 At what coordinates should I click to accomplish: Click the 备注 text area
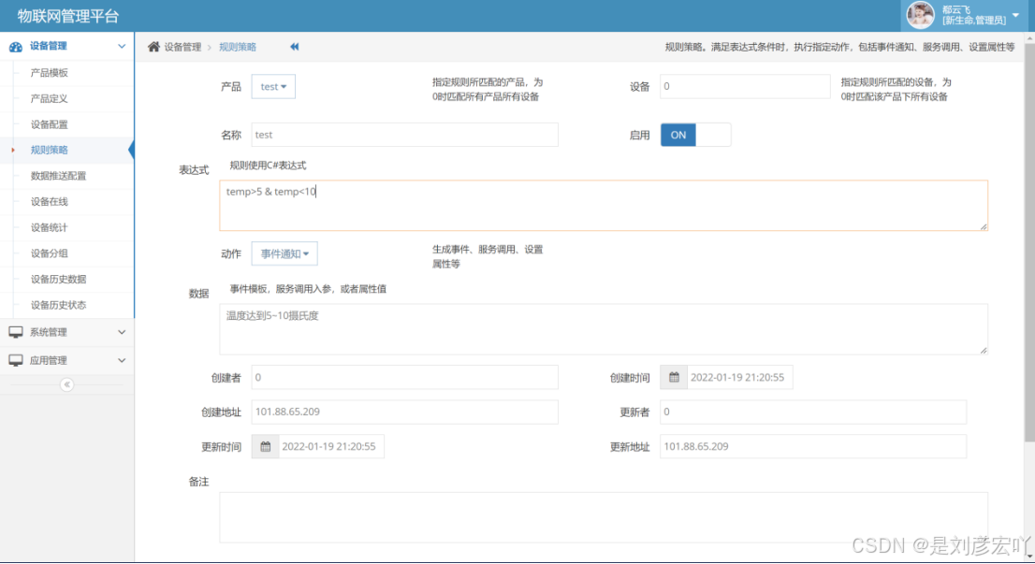click(604, 517)
